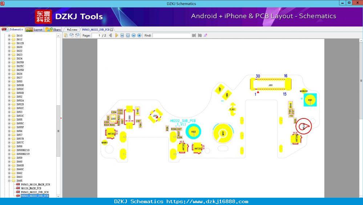Expand the X660C folder node
The image size is (363, 205).
pyautogui.click(x=9, y=169)
